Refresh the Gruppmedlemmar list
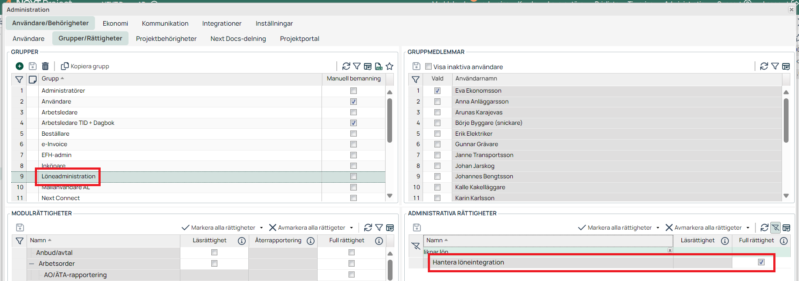Image resolution: width=799 pixels, height=281 pixels. (x=764, y=66)
